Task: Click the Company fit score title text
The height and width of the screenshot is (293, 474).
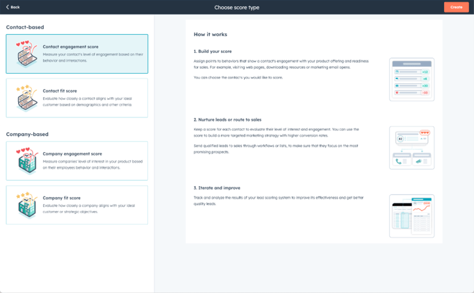Action: coord(61,198)
